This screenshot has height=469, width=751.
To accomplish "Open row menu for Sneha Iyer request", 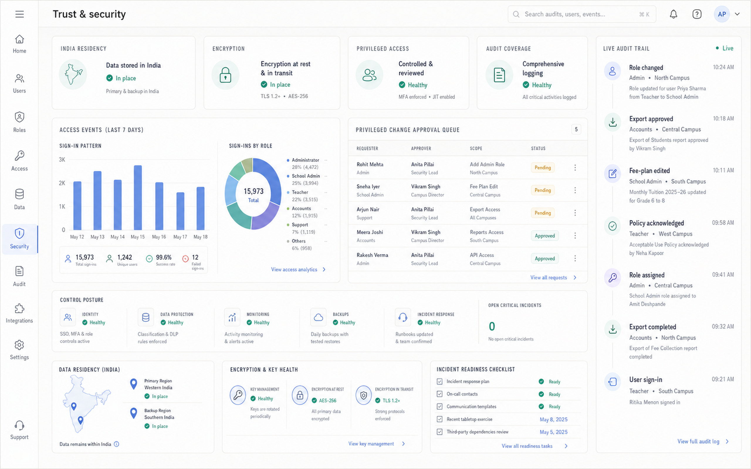I will [x=575, y=190].
